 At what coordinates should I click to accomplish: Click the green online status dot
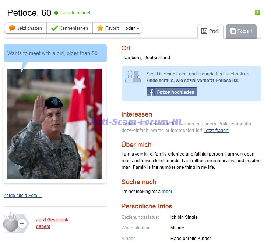tap(56, 13)
